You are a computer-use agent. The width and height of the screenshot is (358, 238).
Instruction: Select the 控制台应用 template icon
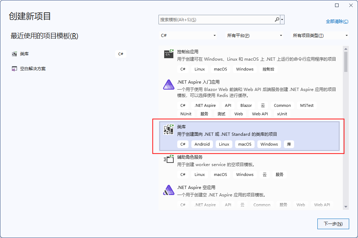[x=168, y=54]
